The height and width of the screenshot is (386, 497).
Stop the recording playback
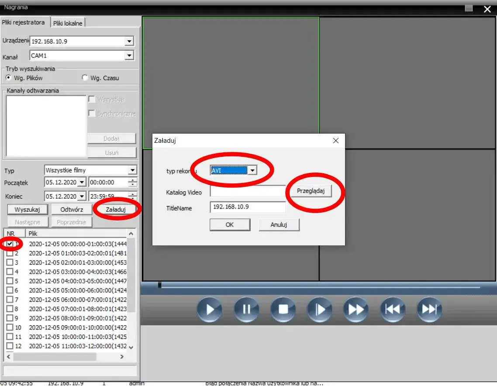pyautogui.click(x=283, y=309)
